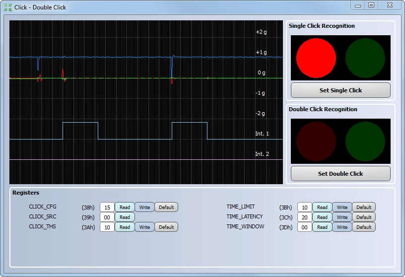Screen dimensions: 405x277
Task: Set Single Click recognition
Action: (x=340, y=90)
